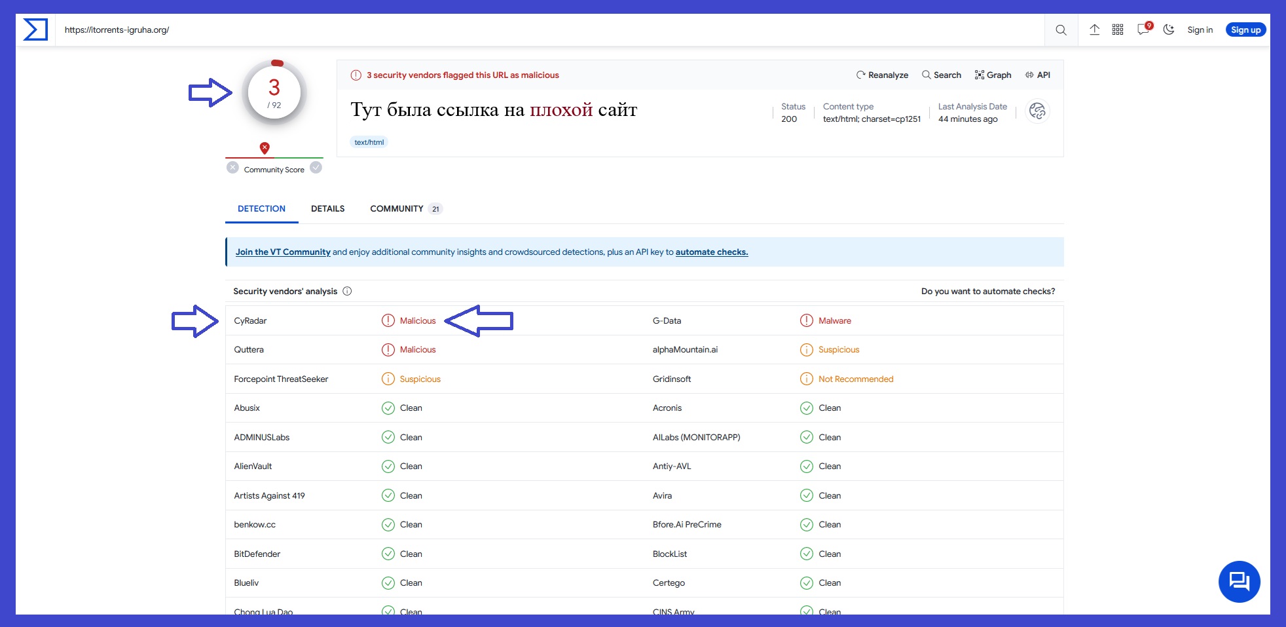The height and width of the screenshot is (627, 1286).
Task: Switch to the COMMUNITY tab
Action: click(x=406, y=208)
